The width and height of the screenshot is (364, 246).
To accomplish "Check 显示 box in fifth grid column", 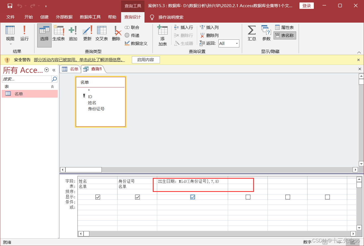I will point(288,197).
